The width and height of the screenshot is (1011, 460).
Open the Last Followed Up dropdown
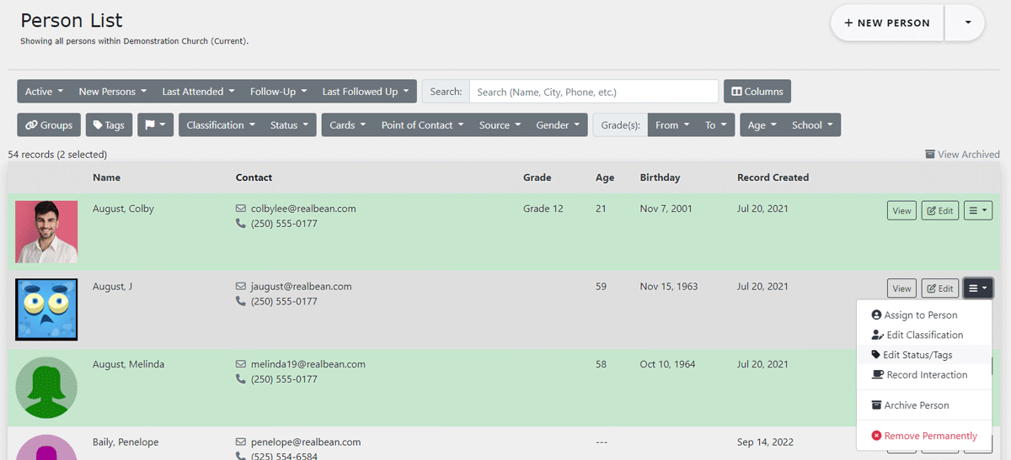[366, 92]
